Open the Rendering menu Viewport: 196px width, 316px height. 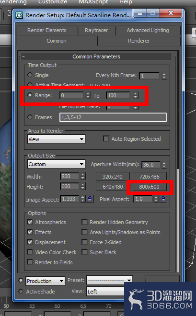point(13,2)
